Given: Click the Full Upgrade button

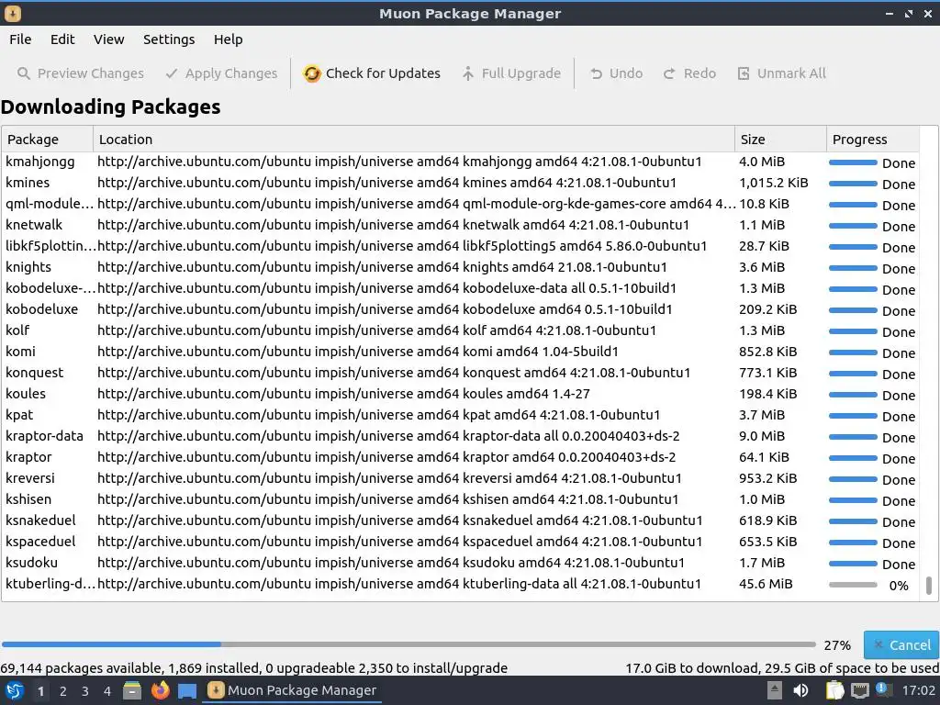Looking at the screenshot, I should 511,73.
